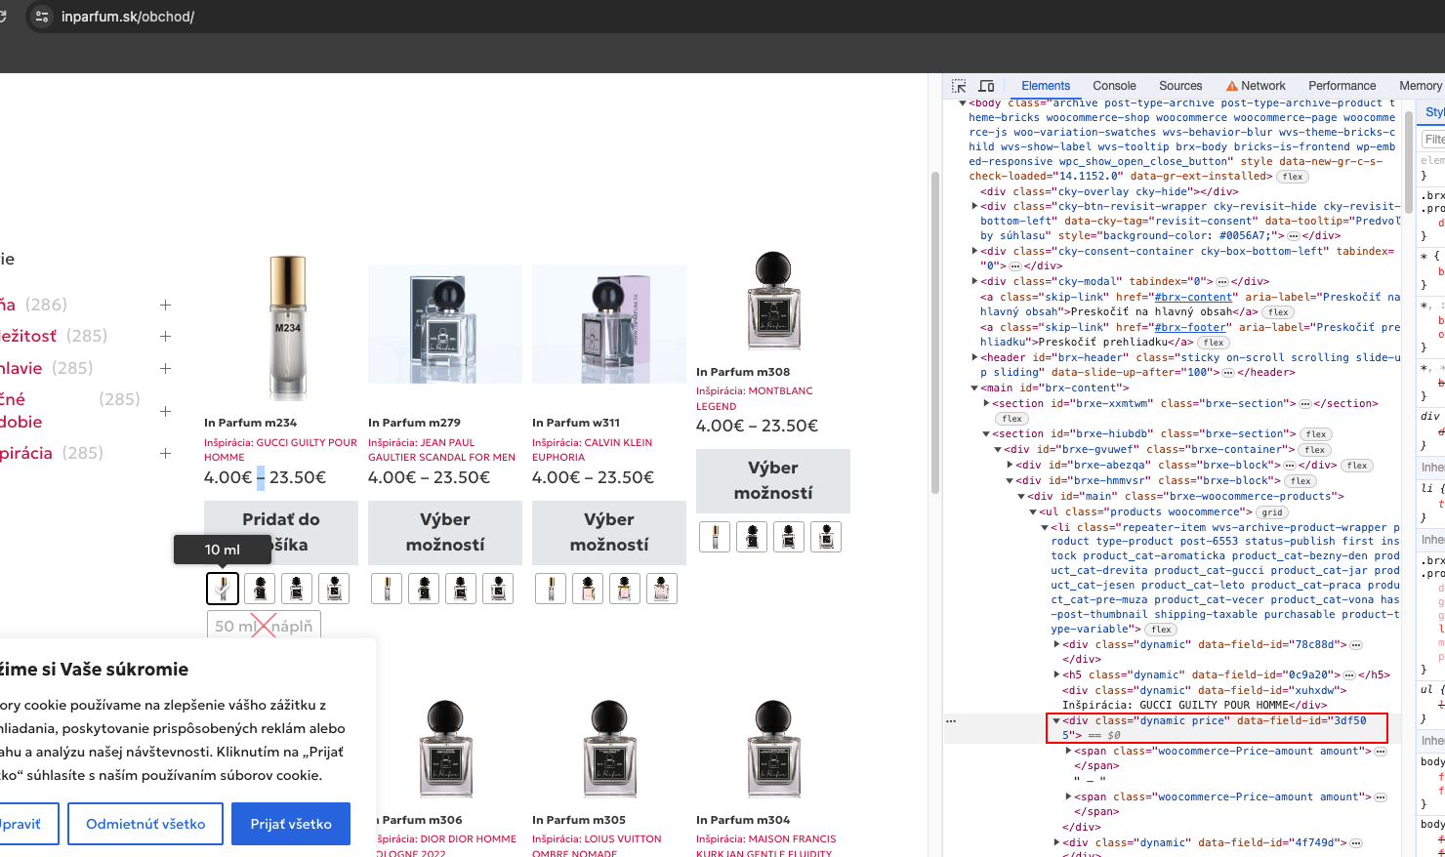Click the crossed-out 50 ml náplň swatch
Screen dimensions: 1445x857
pyautogui.click(x=264, y=626)
